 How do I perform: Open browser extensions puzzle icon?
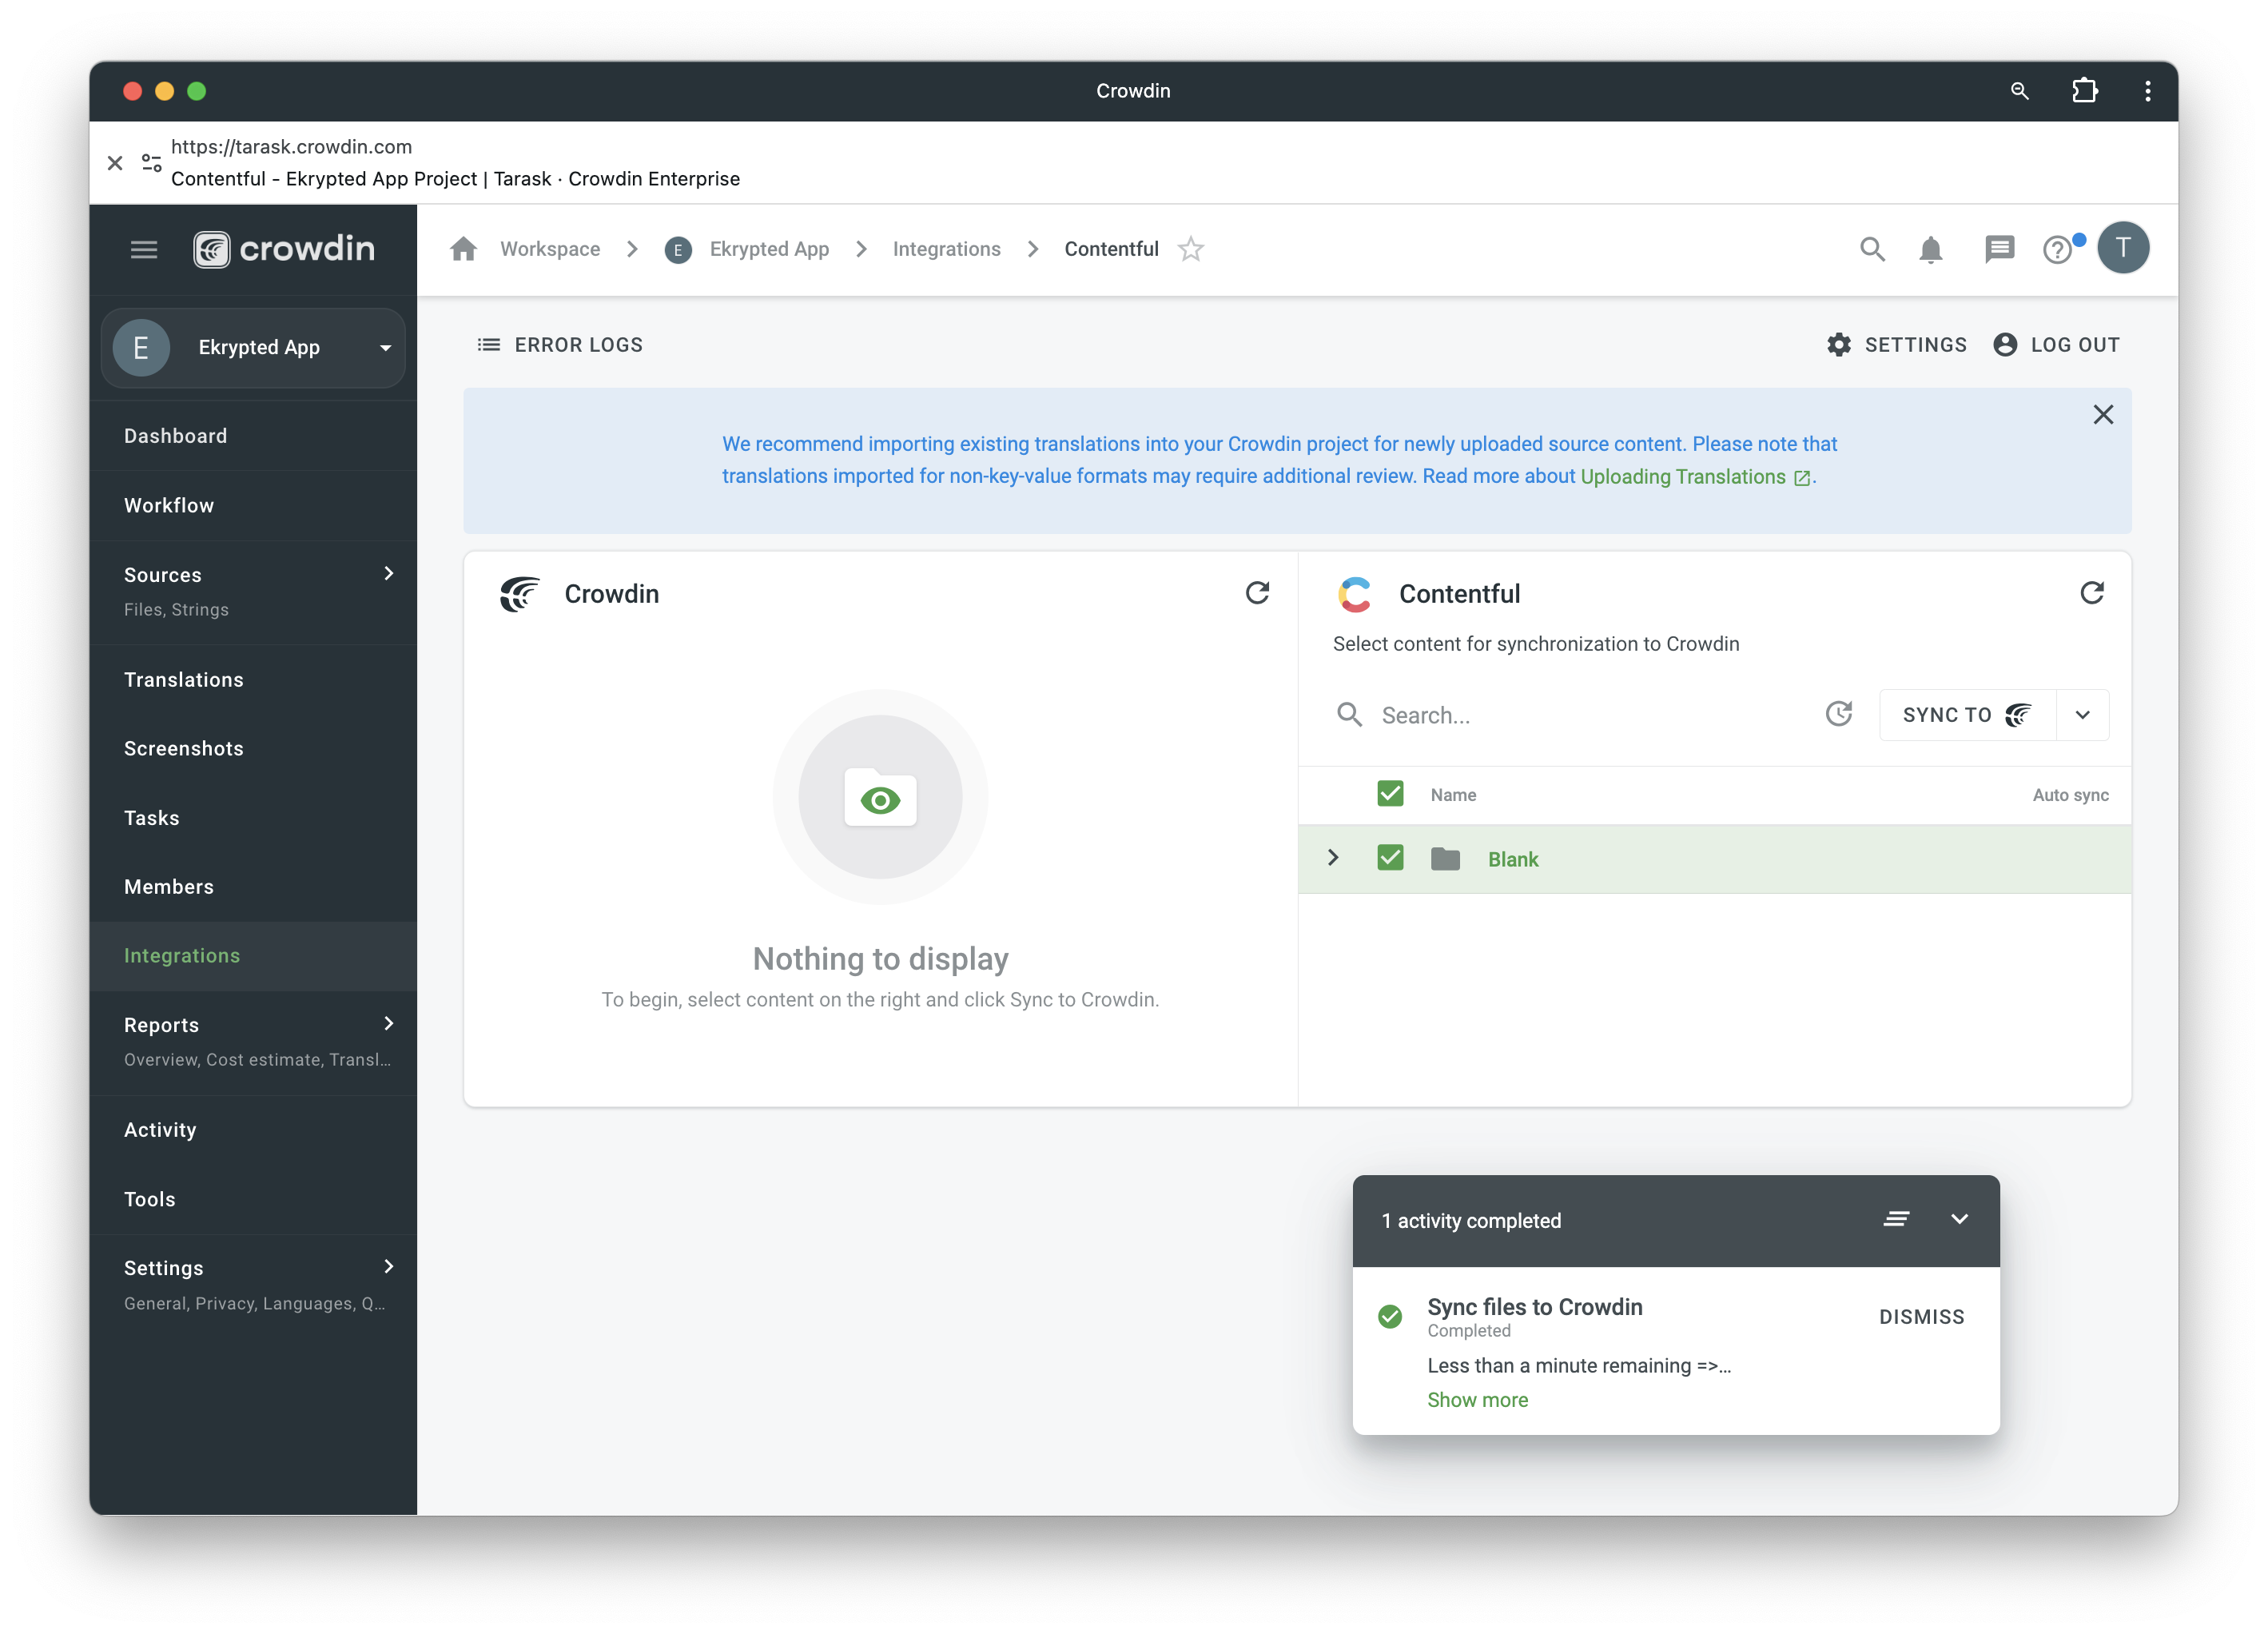2084,91
